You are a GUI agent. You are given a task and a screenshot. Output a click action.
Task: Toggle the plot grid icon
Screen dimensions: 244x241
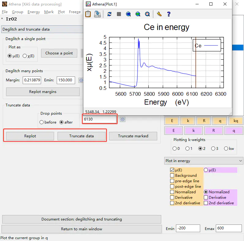point(119,14)
